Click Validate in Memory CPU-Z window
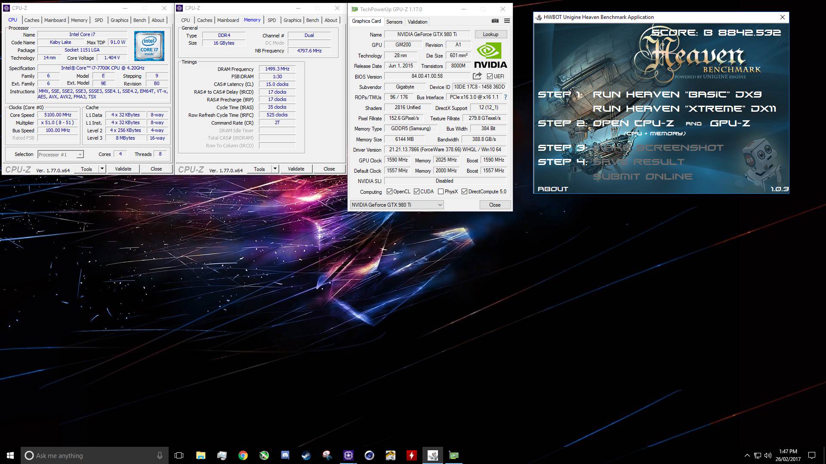This screenshot has height=464, width=826. pyautogui.click(x=296, y=169)
